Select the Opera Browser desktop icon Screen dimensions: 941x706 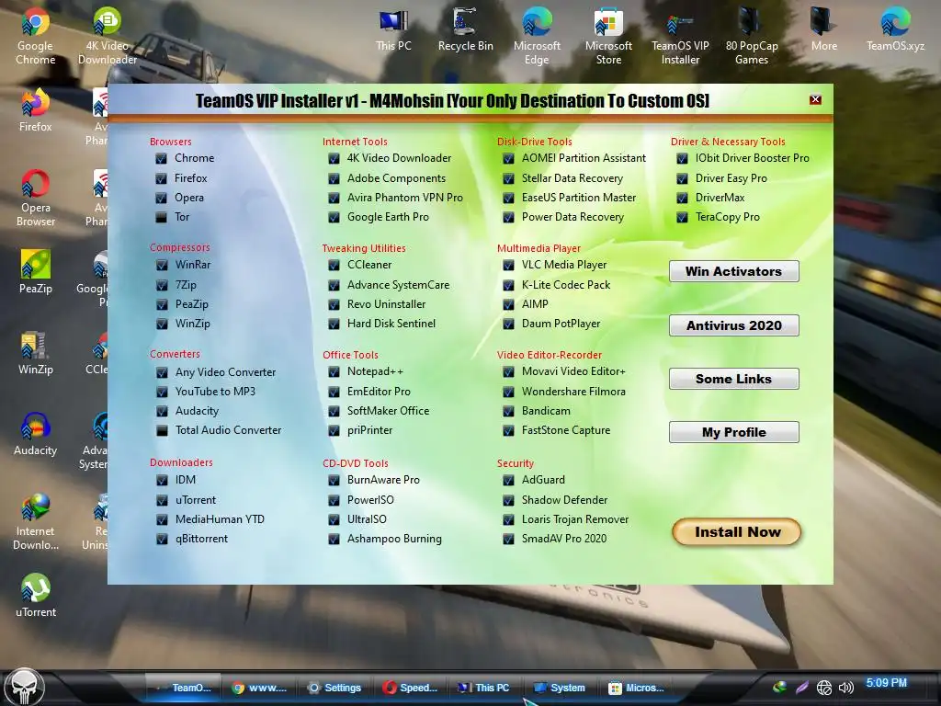click(36, 199)
